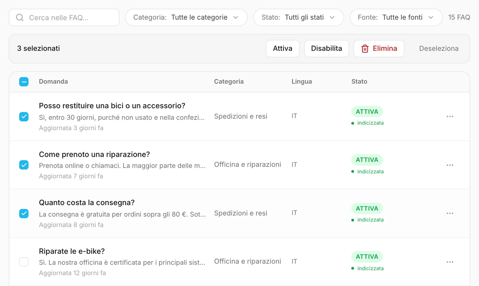Click 'indicizzata' status in 'Riparate le e-bike' row

(368, 268)
